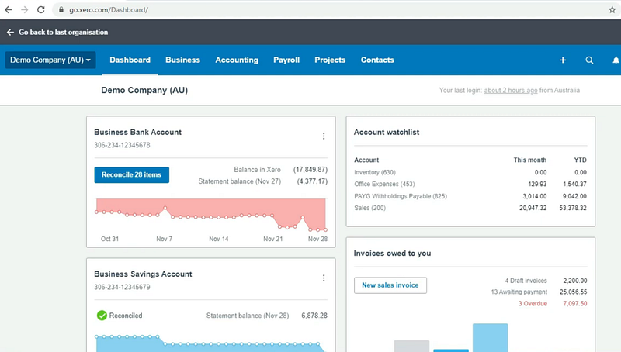This screenshot has width=621, height=352.
Task: Click the browser address bar URL
Action: pos(109,10)
